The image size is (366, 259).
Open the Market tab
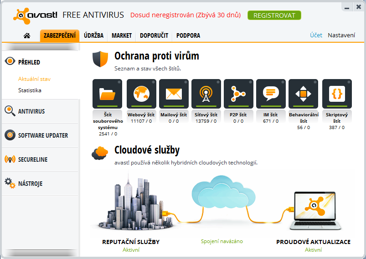(122, 35)
